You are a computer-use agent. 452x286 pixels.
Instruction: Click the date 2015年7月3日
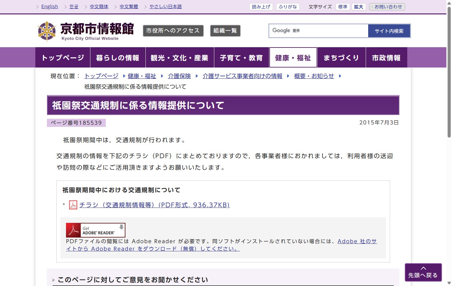(x=379, y=123)
